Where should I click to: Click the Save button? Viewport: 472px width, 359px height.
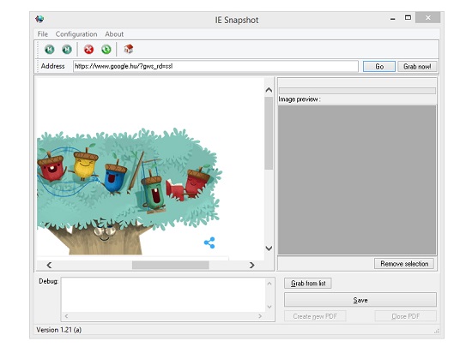point(360,300)
